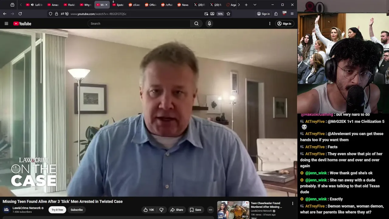Open more actions ellipsis under video

[210, 210]
